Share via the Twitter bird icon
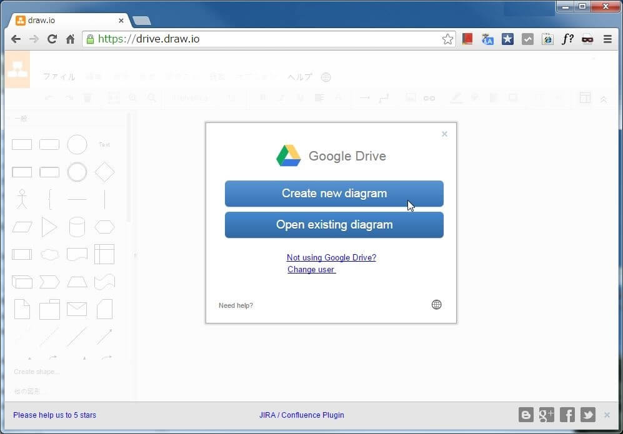 (587, 415)
